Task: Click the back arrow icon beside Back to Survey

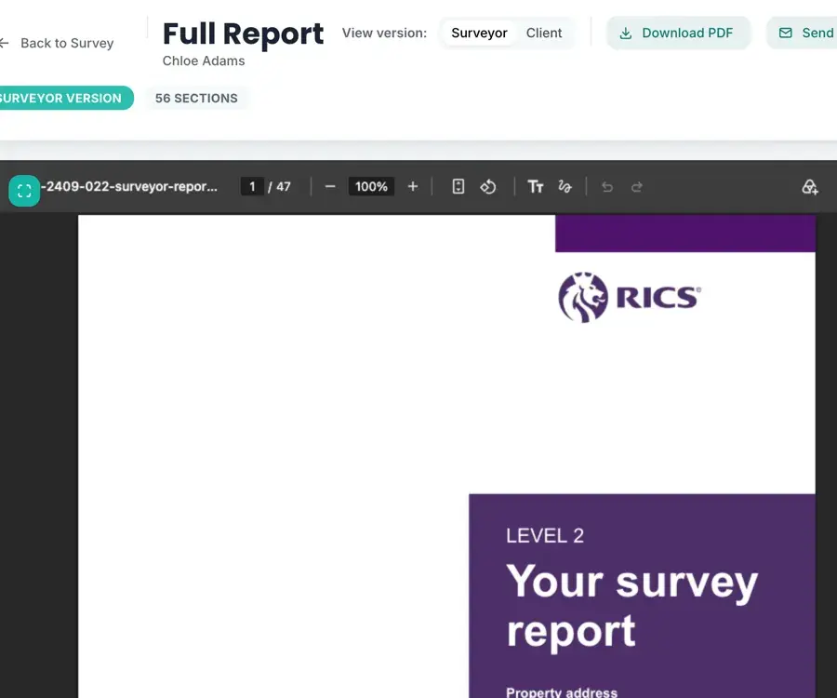Action: click(5, 43)
